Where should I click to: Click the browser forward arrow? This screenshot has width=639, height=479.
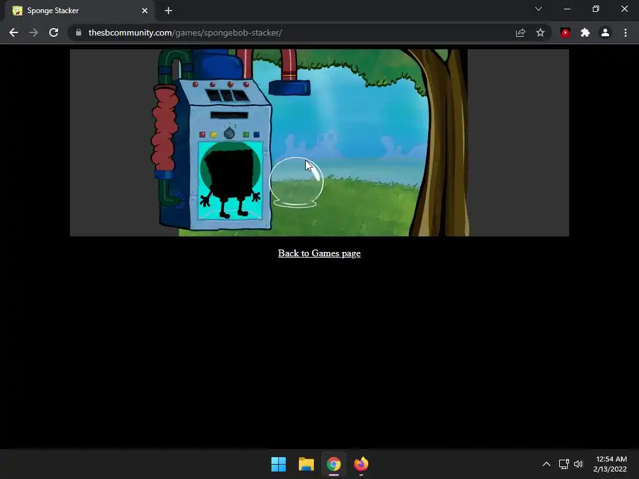tap(34, 32)
